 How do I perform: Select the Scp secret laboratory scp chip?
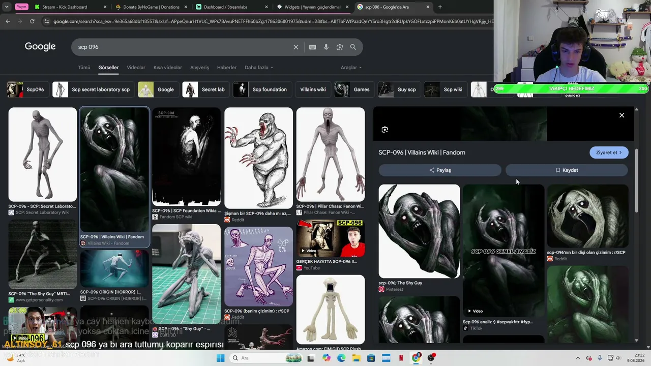tap(94, 89)
